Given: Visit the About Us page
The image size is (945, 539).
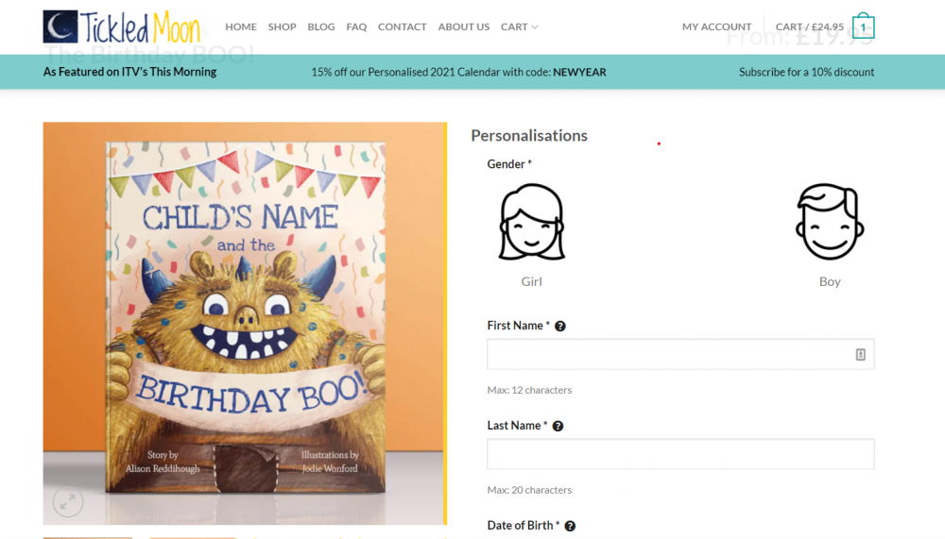Looking at the screenshot, I should [464, 27].
